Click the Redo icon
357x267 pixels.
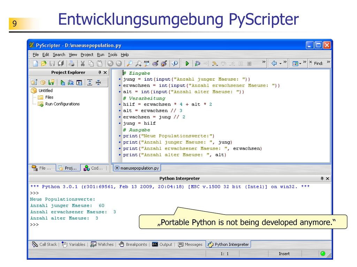coord(119,64)
